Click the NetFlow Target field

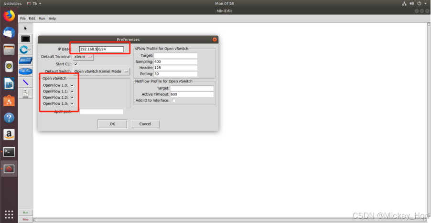[x=192, y=88]
